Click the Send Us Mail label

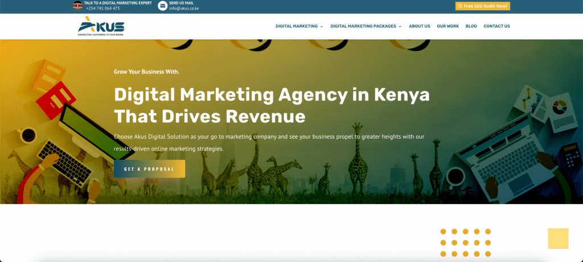tap(182, 3)
